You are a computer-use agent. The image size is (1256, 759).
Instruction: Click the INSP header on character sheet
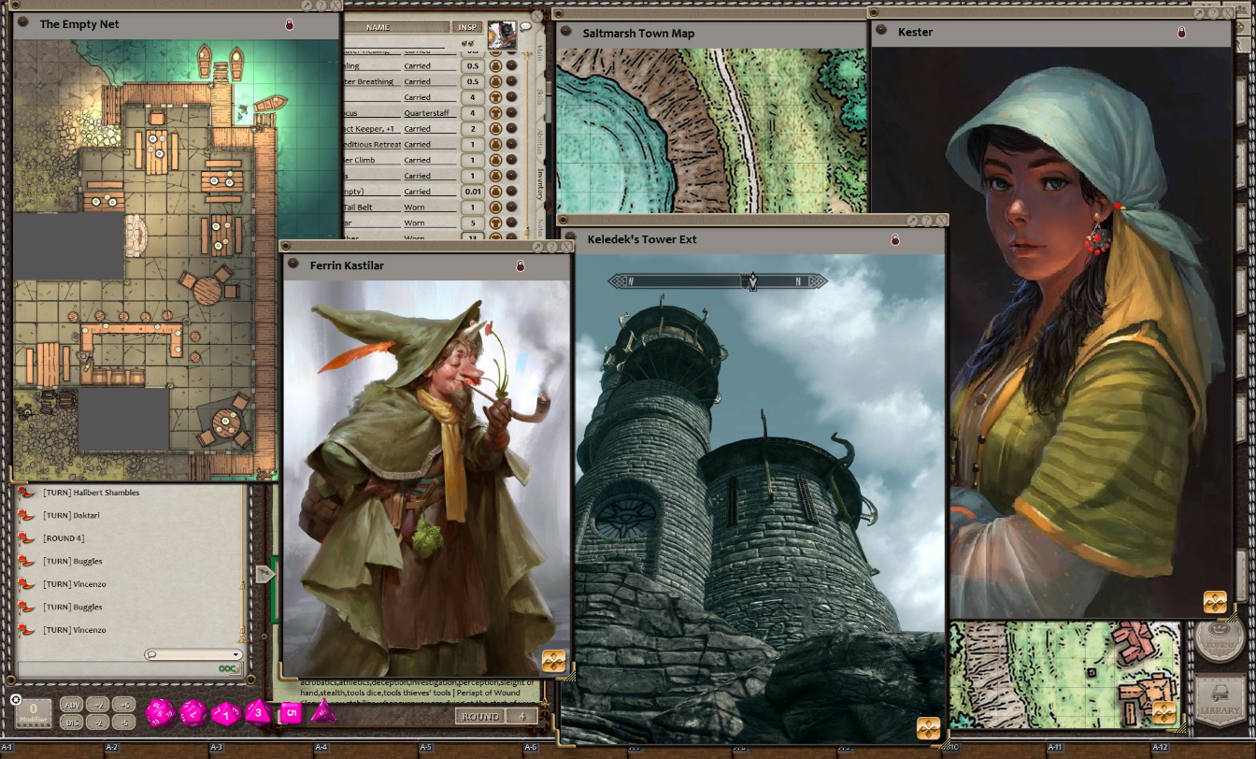pos(466,27)
